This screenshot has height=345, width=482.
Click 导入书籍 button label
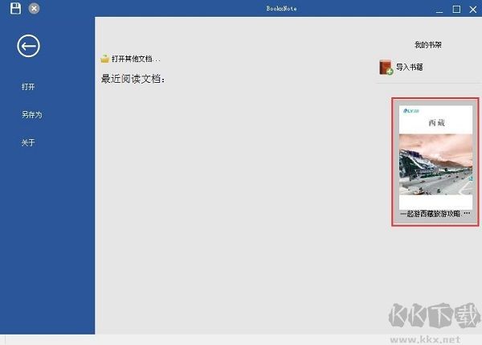click(410, 67)
